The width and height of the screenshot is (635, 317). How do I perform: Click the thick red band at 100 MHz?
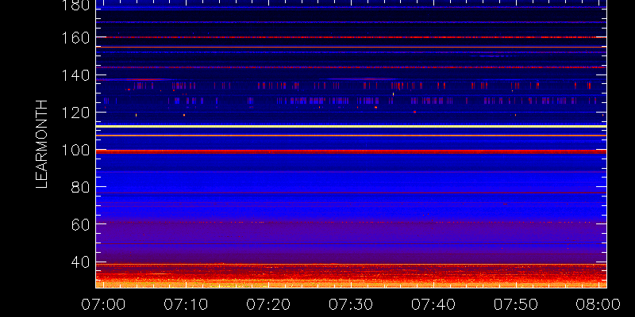[351, 151]
